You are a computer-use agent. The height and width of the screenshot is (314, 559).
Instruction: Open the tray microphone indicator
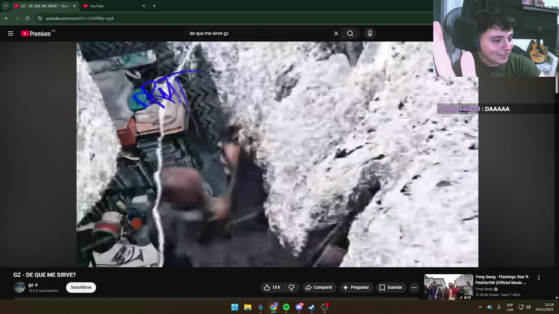[x=499, y=307]
